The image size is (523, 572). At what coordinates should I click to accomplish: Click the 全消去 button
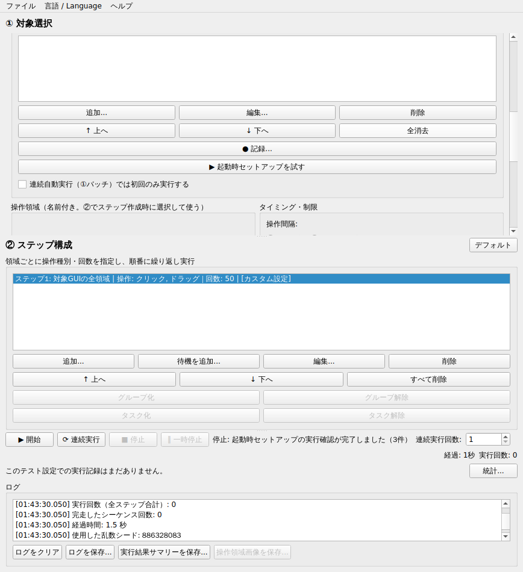[418, 131]
